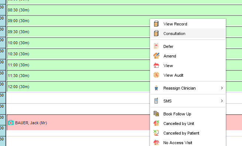This screenshot has width=242, height=146.
Task: Click the Amend house pencil icon
Action: click(156, 56)
